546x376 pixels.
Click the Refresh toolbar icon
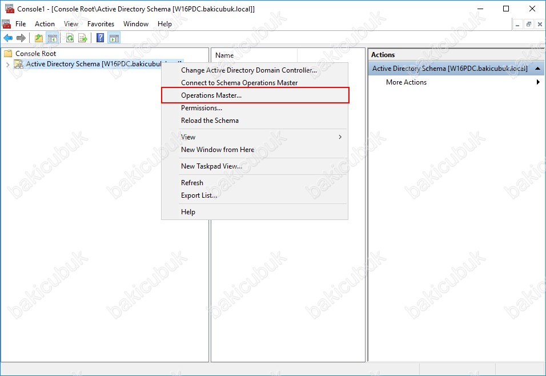pyautogui.click(x=70, y=38)
